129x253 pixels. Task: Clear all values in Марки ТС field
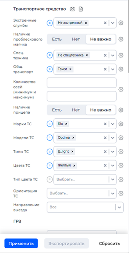click(x=105, y=124)
